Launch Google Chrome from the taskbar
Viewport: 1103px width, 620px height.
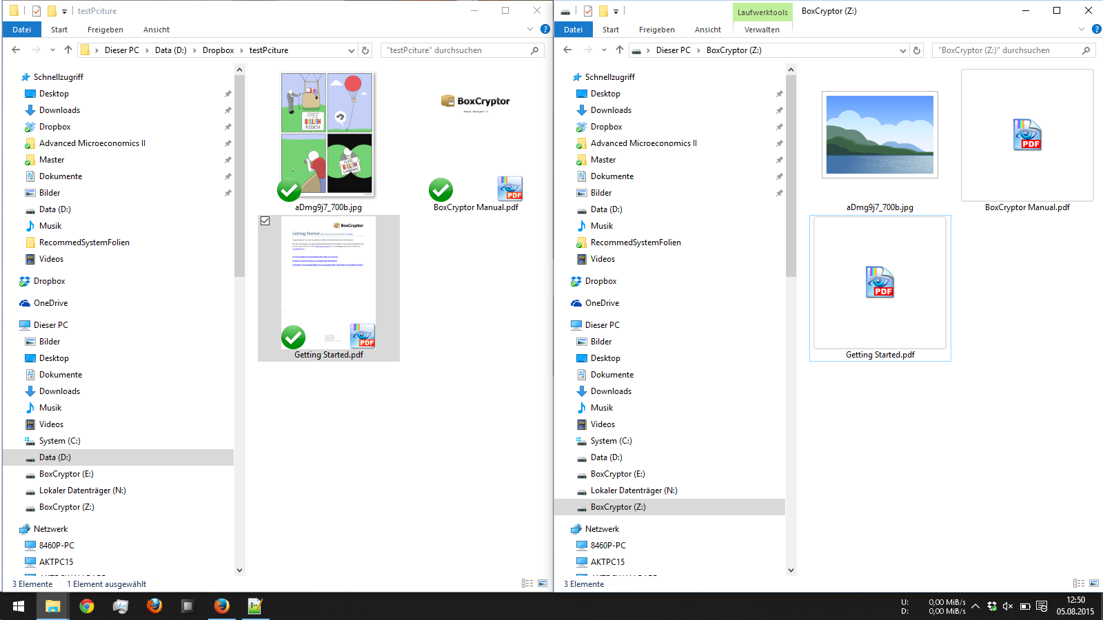point(87,606)
